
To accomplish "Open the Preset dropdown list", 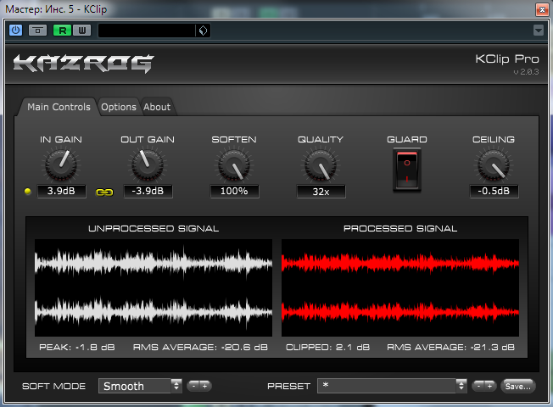I will (x=392, y=386).
